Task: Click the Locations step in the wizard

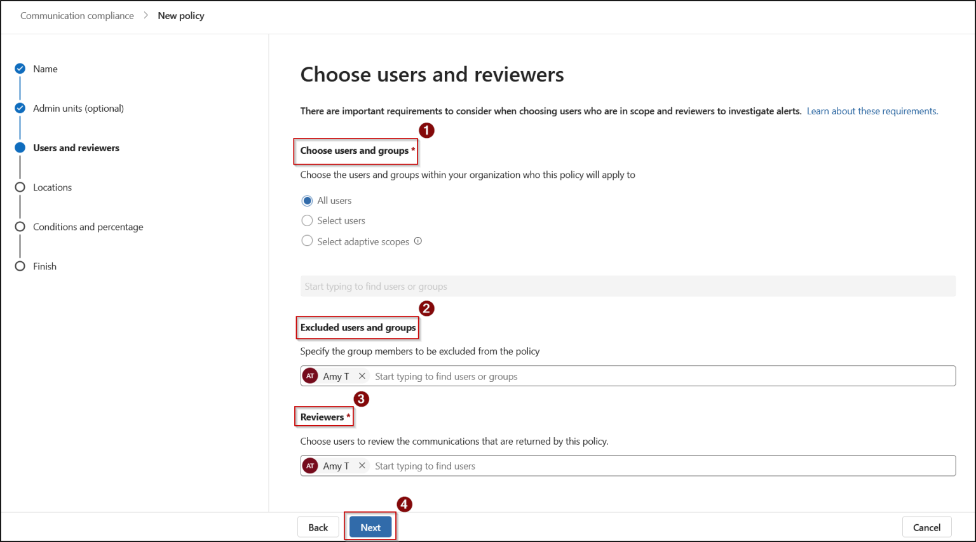Action: [x=52, y=187]
